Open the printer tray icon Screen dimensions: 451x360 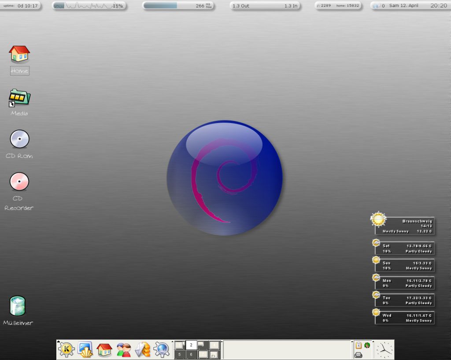pos(359,355)
